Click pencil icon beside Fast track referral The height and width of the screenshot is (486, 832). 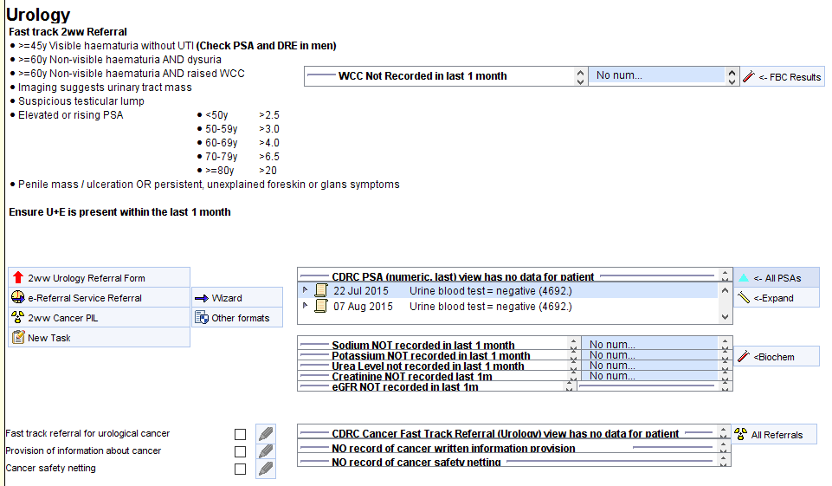click(x=266, y=434)
